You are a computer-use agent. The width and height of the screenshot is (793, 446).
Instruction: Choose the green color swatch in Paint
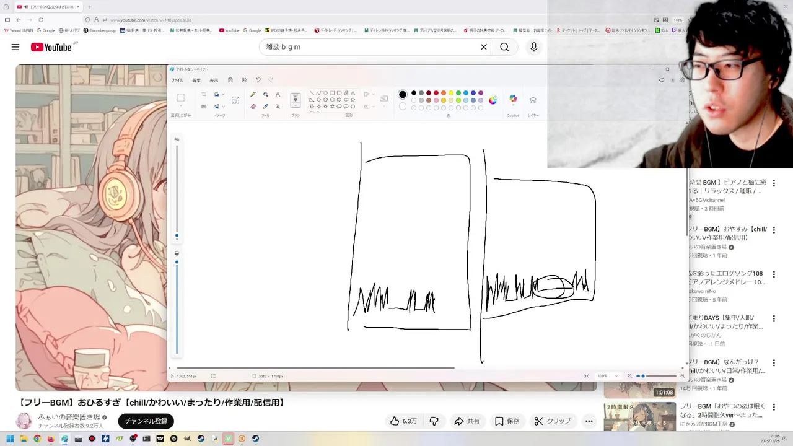click(458, 93)
